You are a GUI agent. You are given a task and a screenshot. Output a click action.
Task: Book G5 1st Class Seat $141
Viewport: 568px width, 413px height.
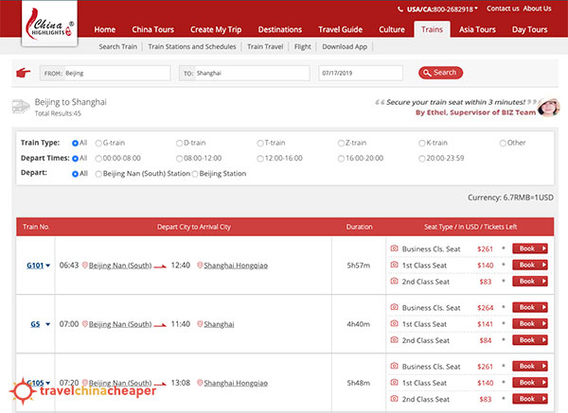tap(530, 323)
